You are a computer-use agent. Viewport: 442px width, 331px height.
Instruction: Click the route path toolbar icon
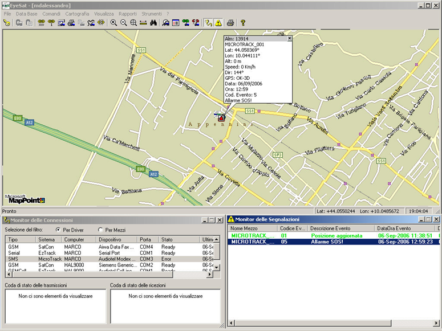[91, 23]
